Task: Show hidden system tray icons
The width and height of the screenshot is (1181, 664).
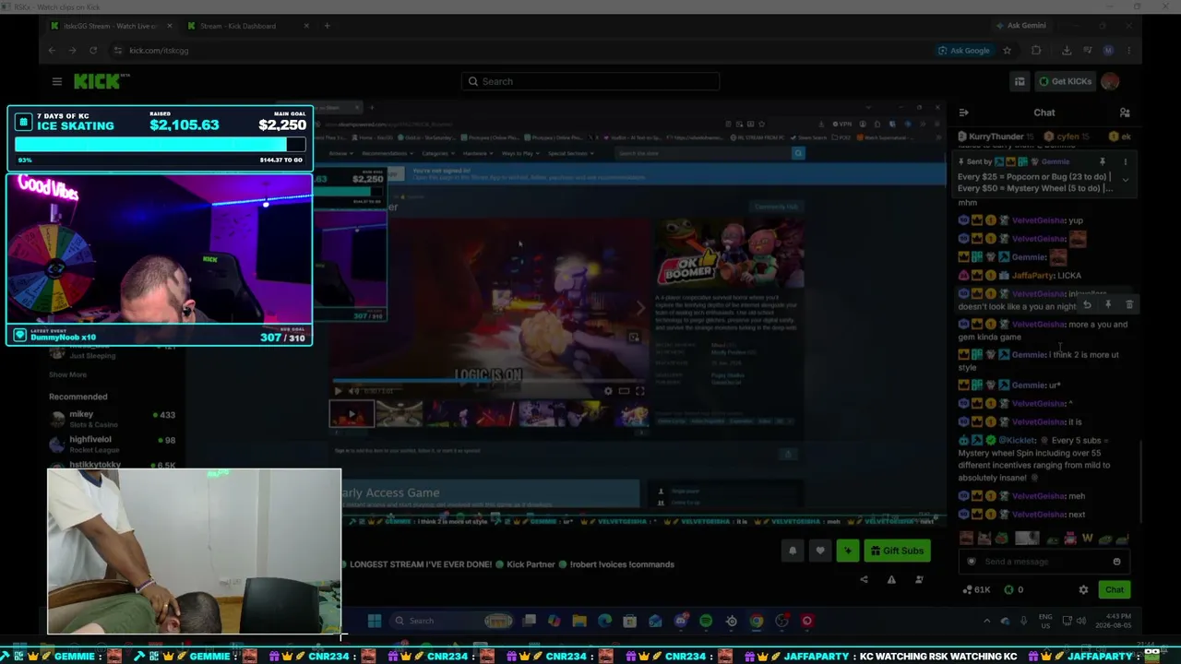Action: [x=986, y=621]
